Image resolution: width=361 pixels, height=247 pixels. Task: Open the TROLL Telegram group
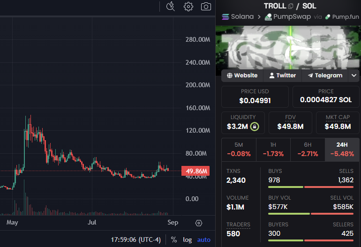click(325, 75)
